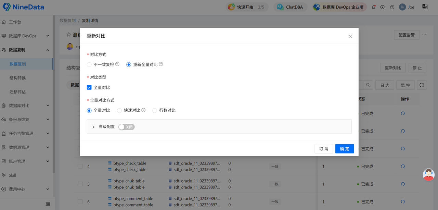Select the 快速对比 radio option

(119, 110)
